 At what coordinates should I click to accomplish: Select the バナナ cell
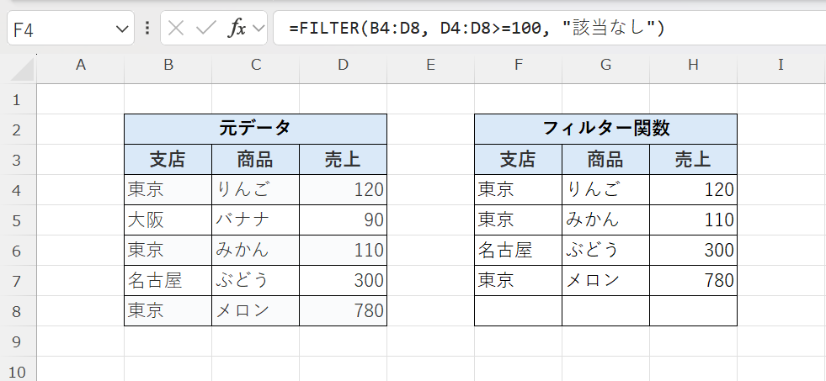pyautogui.click(x=255, y=220)
